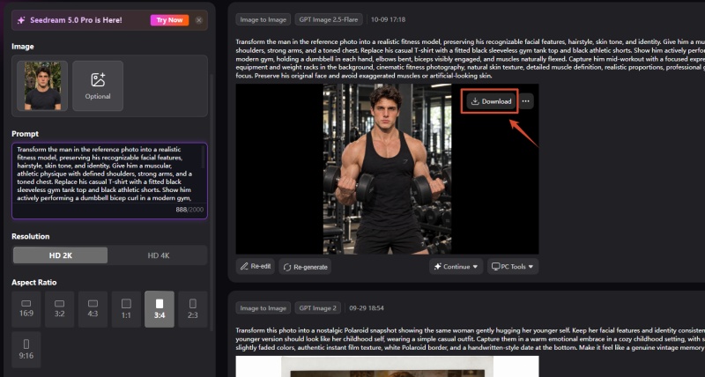Click the Polaroid prompt description text

coord(471,338)
